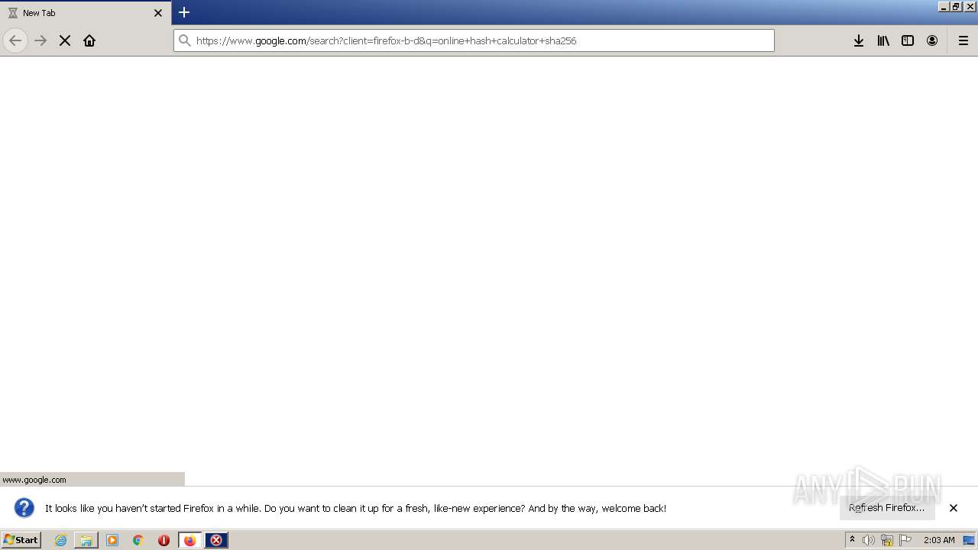The height and width of the screenshot is (550, 978).
Task: Open the Opera taskbar icon
Action: pos(164,540)
